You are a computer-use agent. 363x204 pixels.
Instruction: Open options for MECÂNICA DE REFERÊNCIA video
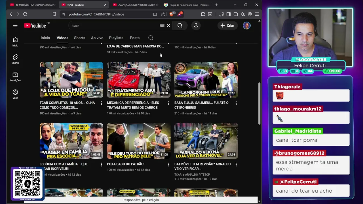(169, 103)
